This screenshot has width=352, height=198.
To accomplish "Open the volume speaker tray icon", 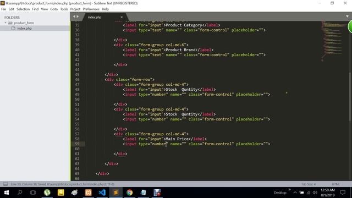I will (315, 193).
